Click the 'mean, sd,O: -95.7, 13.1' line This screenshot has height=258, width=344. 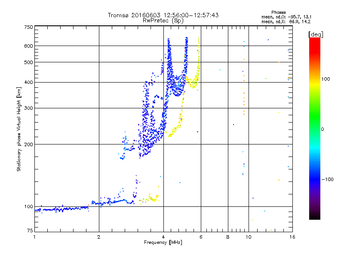pyautogui.click(x=286, y=17)
